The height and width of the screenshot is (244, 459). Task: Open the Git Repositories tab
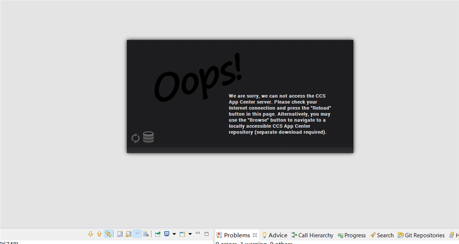(421, 235)
